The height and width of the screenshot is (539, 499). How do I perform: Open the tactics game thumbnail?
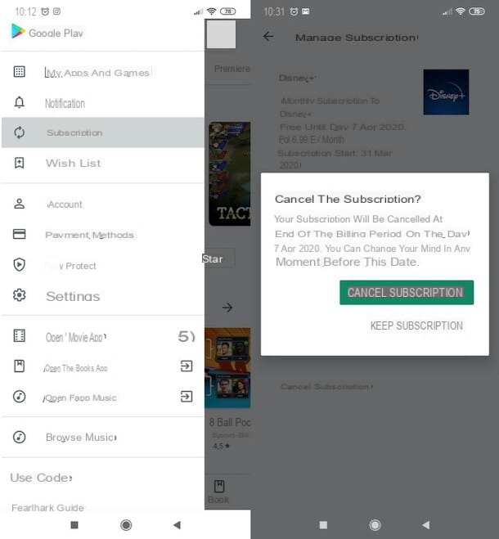click(229, 173)
